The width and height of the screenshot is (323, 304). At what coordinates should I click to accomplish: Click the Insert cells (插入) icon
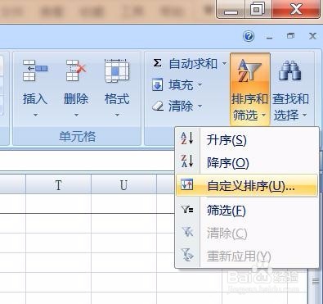pyautogui.click(x=35, y=70)
